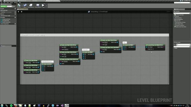Click Get All Actors Of Class favorite

pyautogui.click(x=181, y=22)
